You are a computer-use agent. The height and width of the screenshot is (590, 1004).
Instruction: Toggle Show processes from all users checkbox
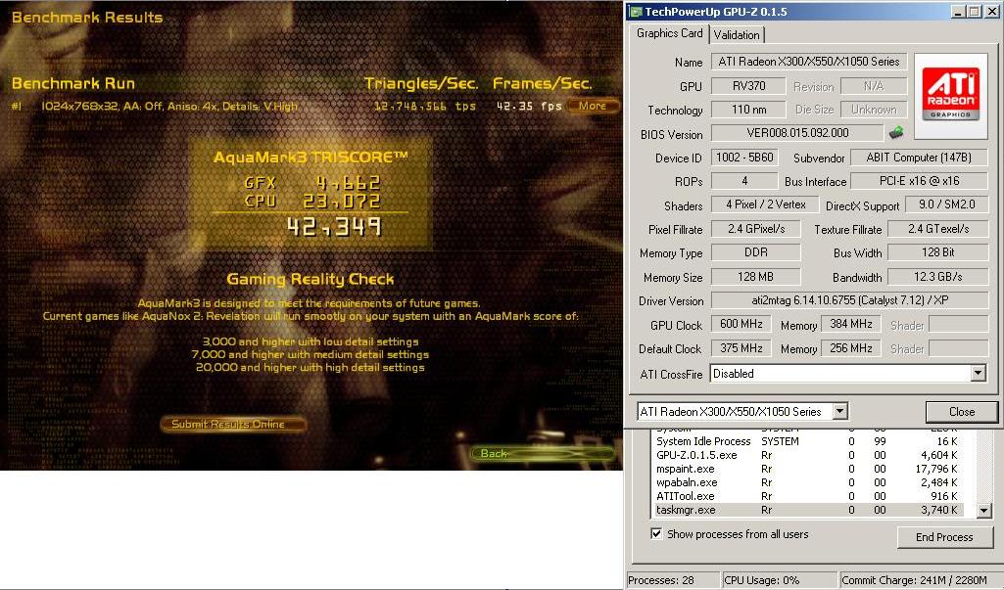[656, 533]
